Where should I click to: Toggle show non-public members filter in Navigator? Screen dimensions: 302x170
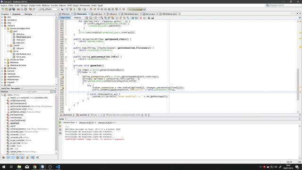[x=18, y=157]
